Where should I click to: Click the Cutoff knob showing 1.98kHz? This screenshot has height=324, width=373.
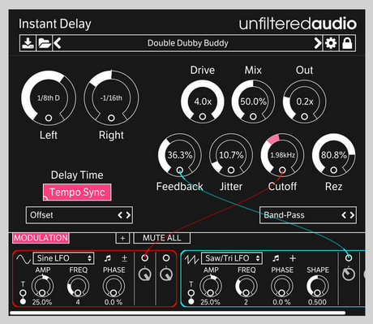pyautogui.click(x=282, y=155)
